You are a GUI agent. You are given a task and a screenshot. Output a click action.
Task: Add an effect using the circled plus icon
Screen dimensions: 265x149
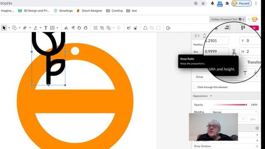[x=257, y=128]
